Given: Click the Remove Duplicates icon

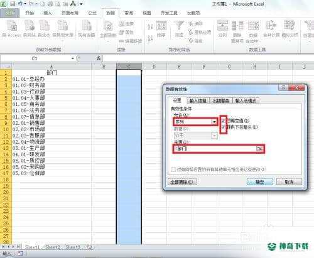Looking at the screenshot, I should [237, 31].
